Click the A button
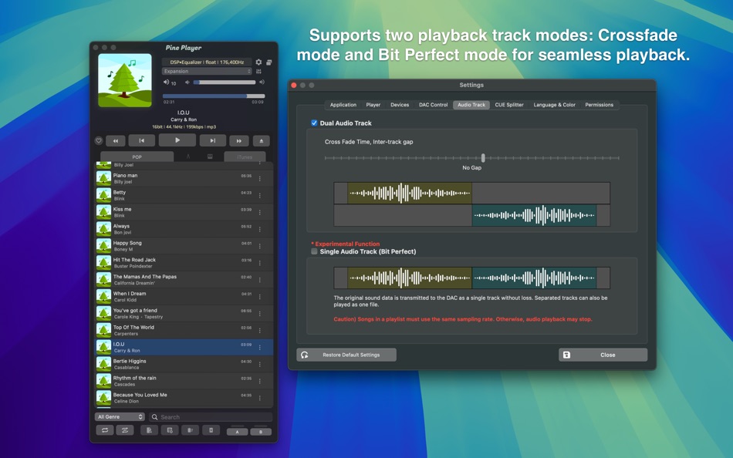 (x=237, y=432)
